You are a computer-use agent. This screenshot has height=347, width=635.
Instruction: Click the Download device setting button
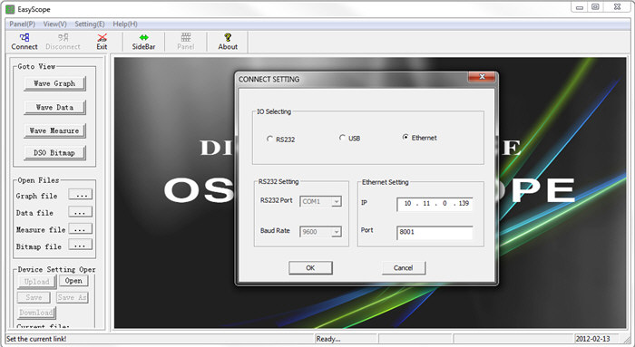pos(36,313)
